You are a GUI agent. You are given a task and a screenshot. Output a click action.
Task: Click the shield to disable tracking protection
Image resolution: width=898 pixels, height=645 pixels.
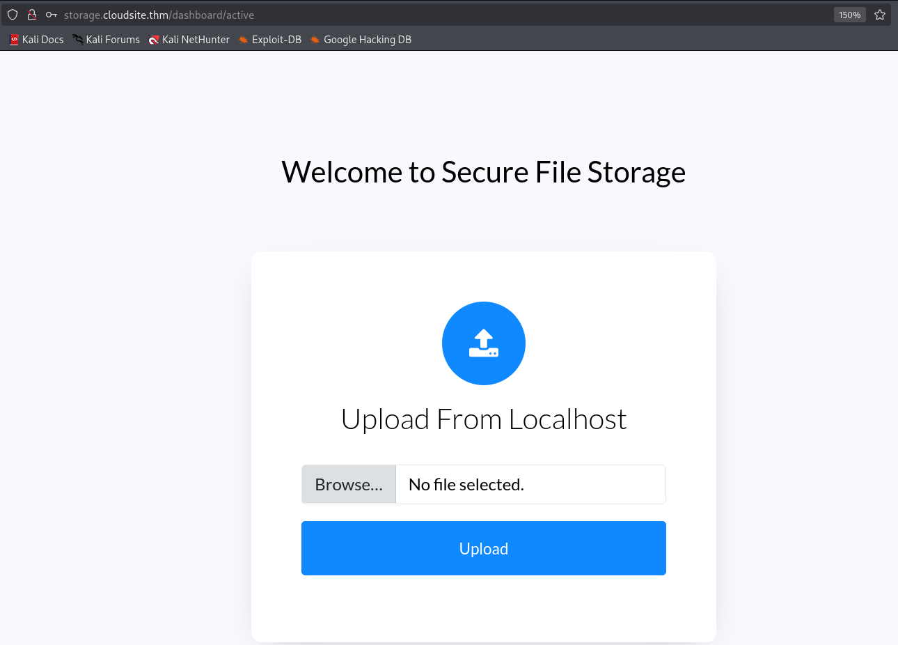pos(12,14)
